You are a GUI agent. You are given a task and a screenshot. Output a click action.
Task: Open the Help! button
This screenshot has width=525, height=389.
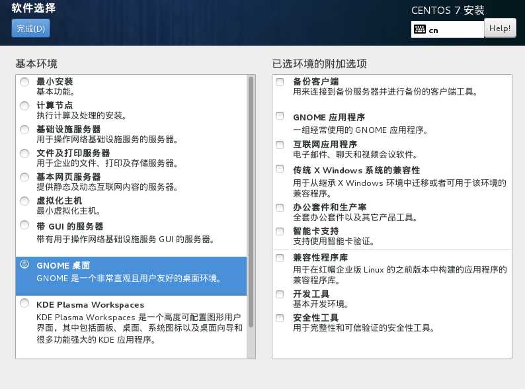500,28
